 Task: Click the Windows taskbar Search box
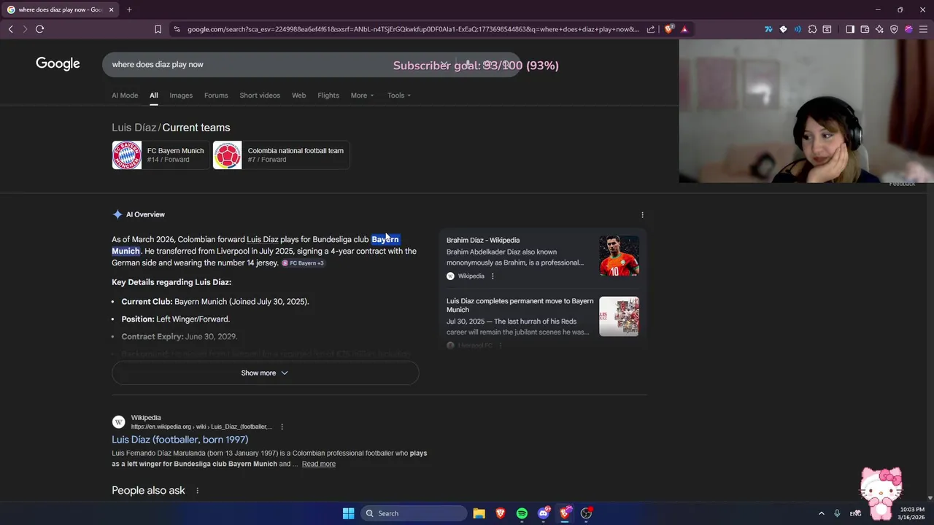coord(414,513)
